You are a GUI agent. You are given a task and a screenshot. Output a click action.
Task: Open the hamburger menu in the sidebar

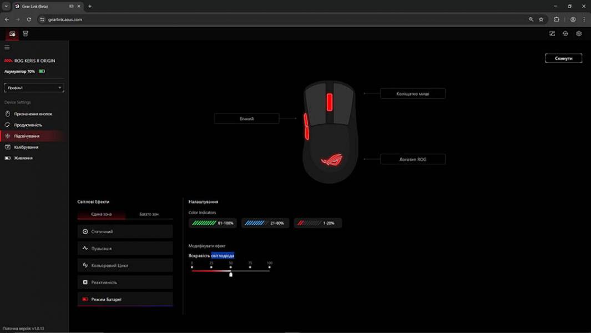7,48
